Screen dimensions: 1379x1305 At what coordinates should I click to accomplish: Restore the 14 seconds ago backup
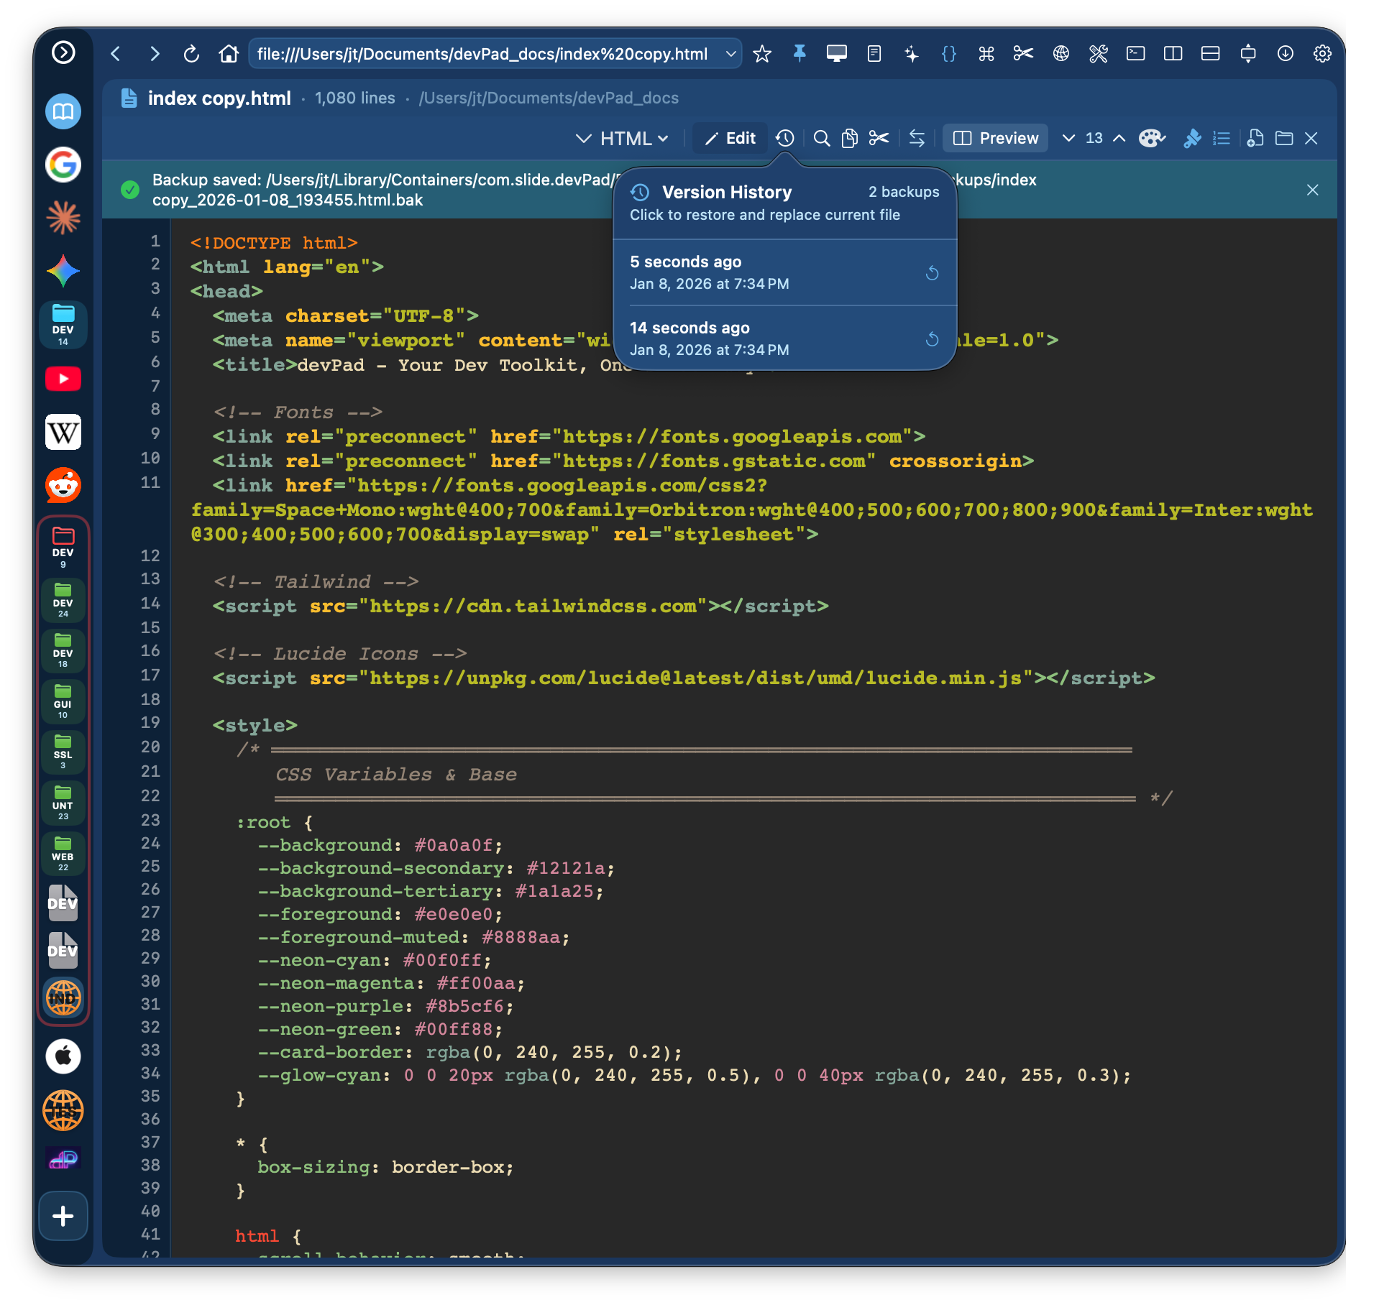[x=932, y=339]
